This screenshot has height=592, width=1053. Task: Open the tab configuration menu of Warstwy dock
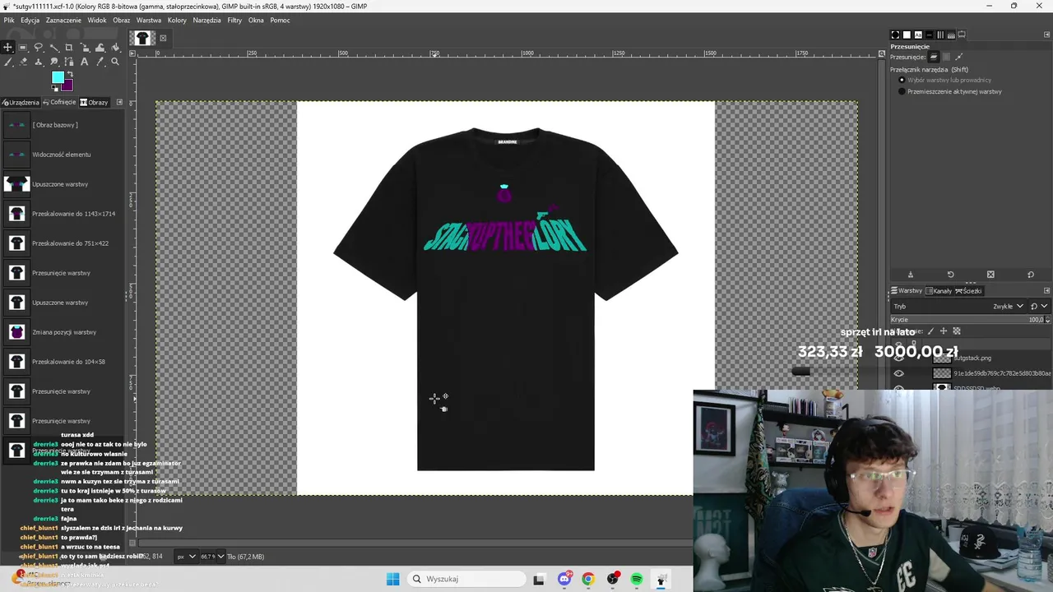tap(1046, 290)
